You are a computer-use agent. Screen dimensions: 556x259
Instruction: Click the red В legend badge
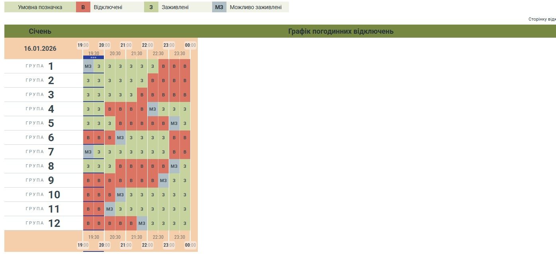[x=83, y=7]
